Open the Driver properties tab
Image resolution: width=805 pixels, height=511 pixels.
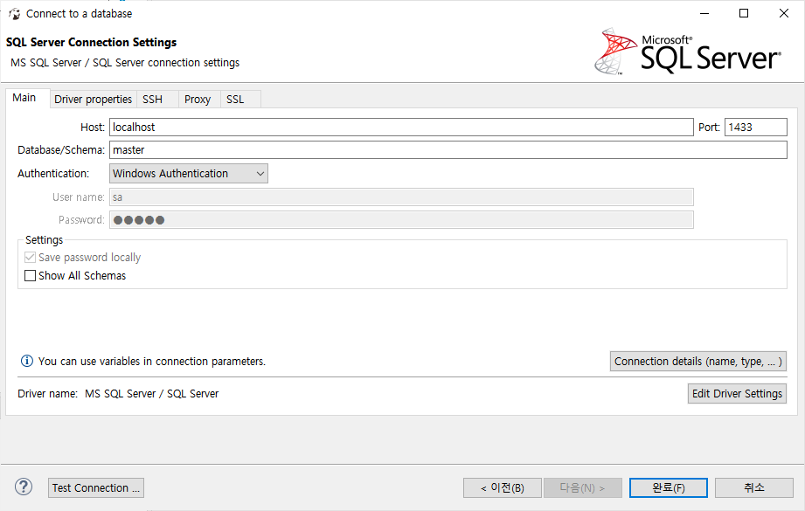point(93,99)
